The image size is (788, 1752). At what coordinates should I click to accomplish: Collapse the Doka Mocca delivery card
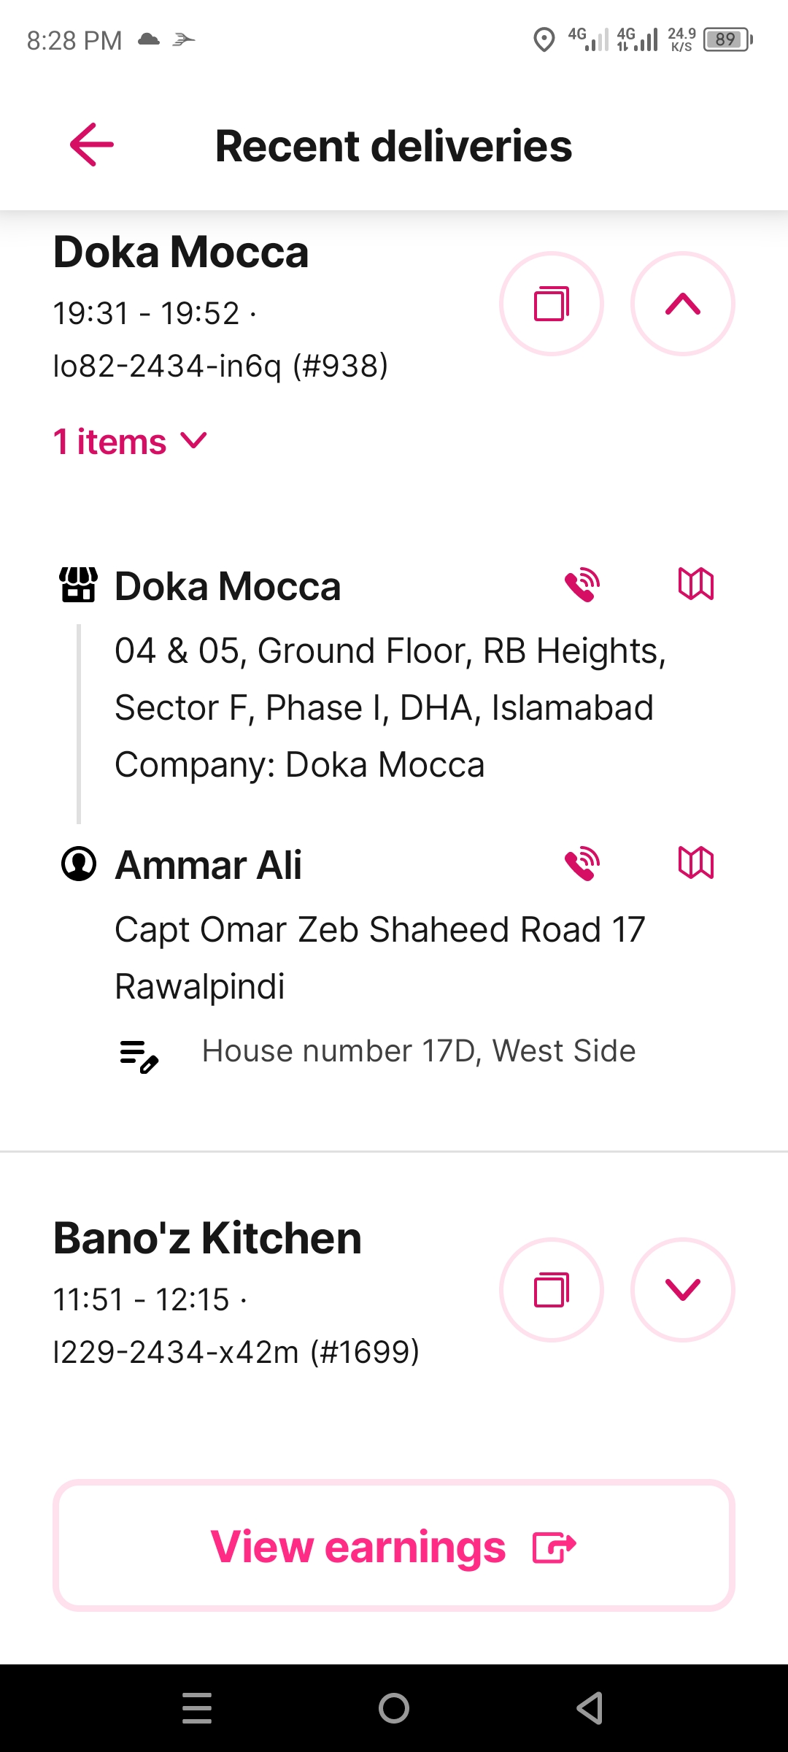coord(683,304)
